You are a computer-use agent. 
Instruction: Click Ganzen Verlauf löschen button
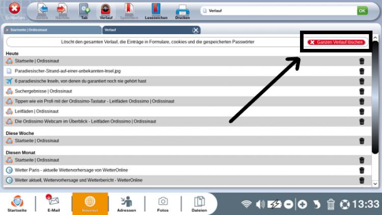coord(336,42)
